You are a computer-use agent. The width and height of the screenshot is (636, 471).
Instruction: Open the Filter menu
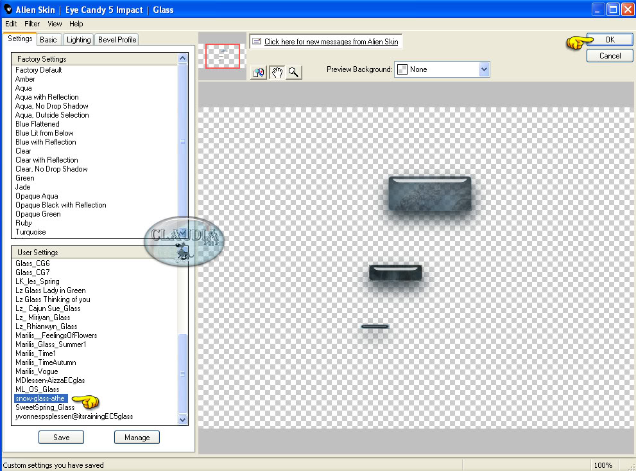[32, 24]
